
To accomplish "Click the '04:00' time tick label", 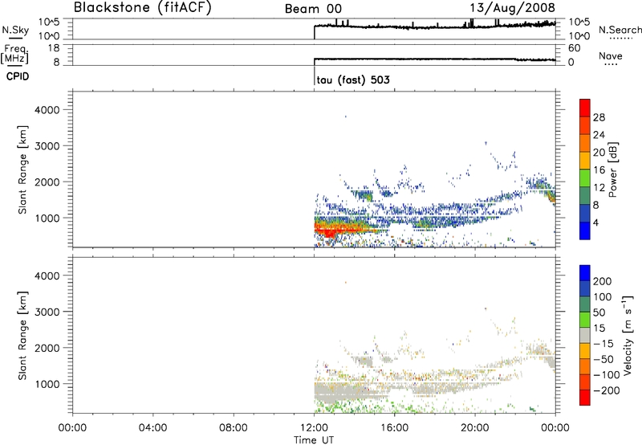I will 153,428.
